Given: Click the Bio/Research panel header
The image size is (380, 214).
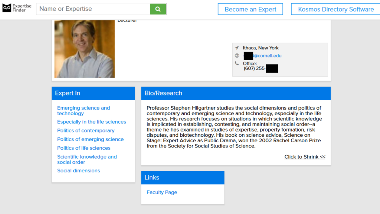Looking at the screenshot, I should tap(236, 93).
